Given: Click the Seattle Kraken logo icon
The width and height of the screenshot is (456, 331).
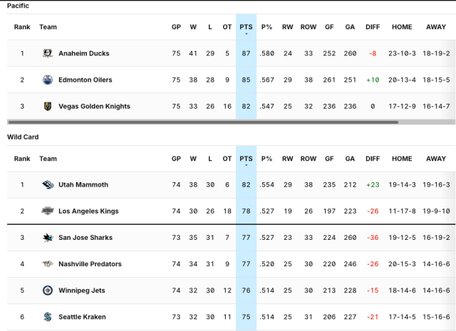Looking at the screenshot, I should point(48,317).
